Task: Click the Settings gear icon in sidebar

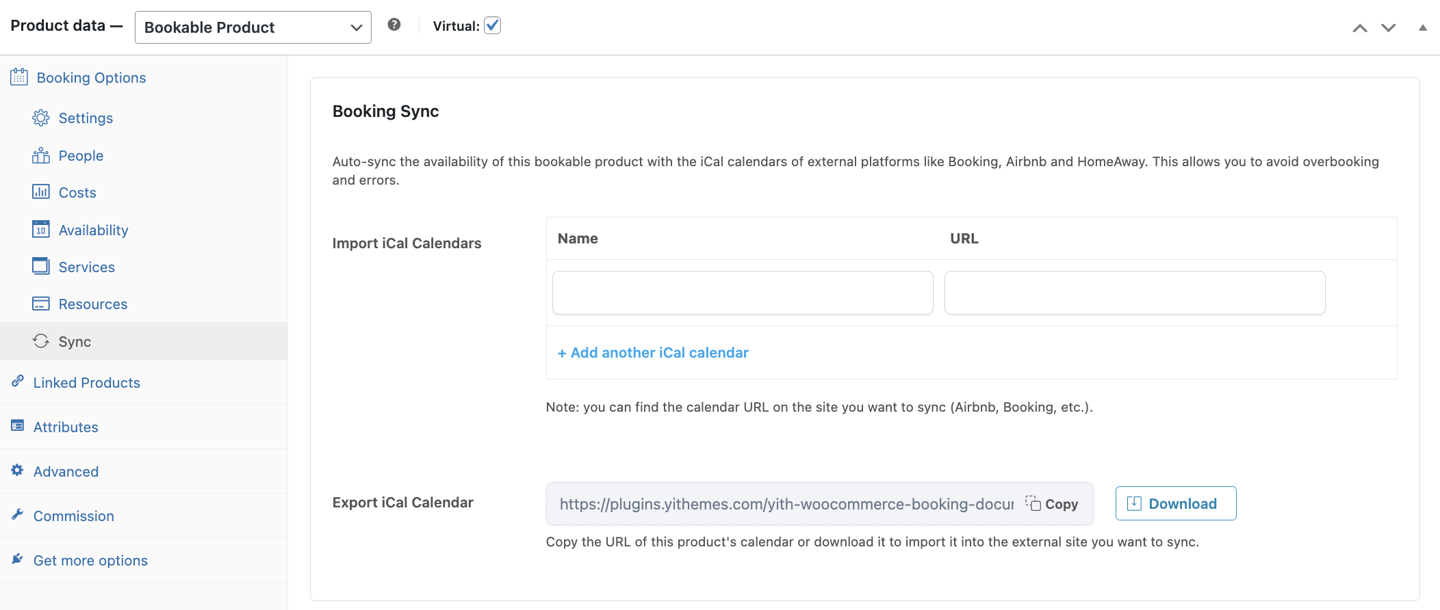Action: pos(41,118)
